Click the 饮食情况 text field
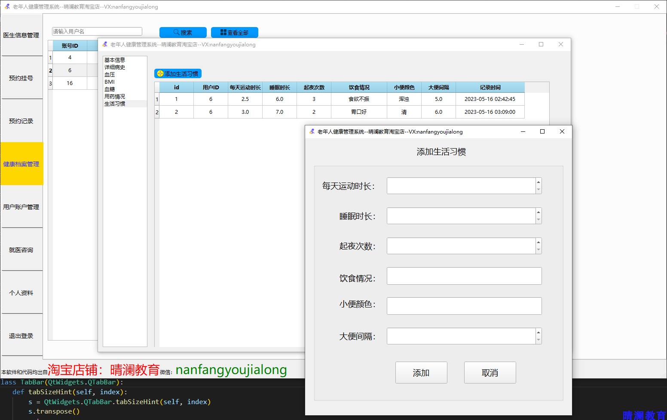The image size is (667, 420). (464, 276)
